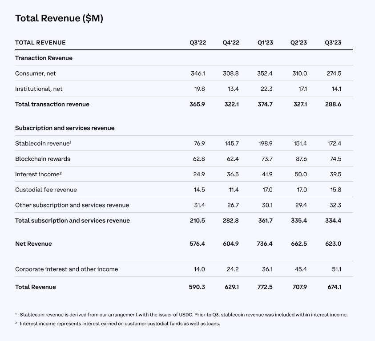375x341 pixels.
Task: Click the Total Revenue ($M) title
Action: tap(59, 18)
